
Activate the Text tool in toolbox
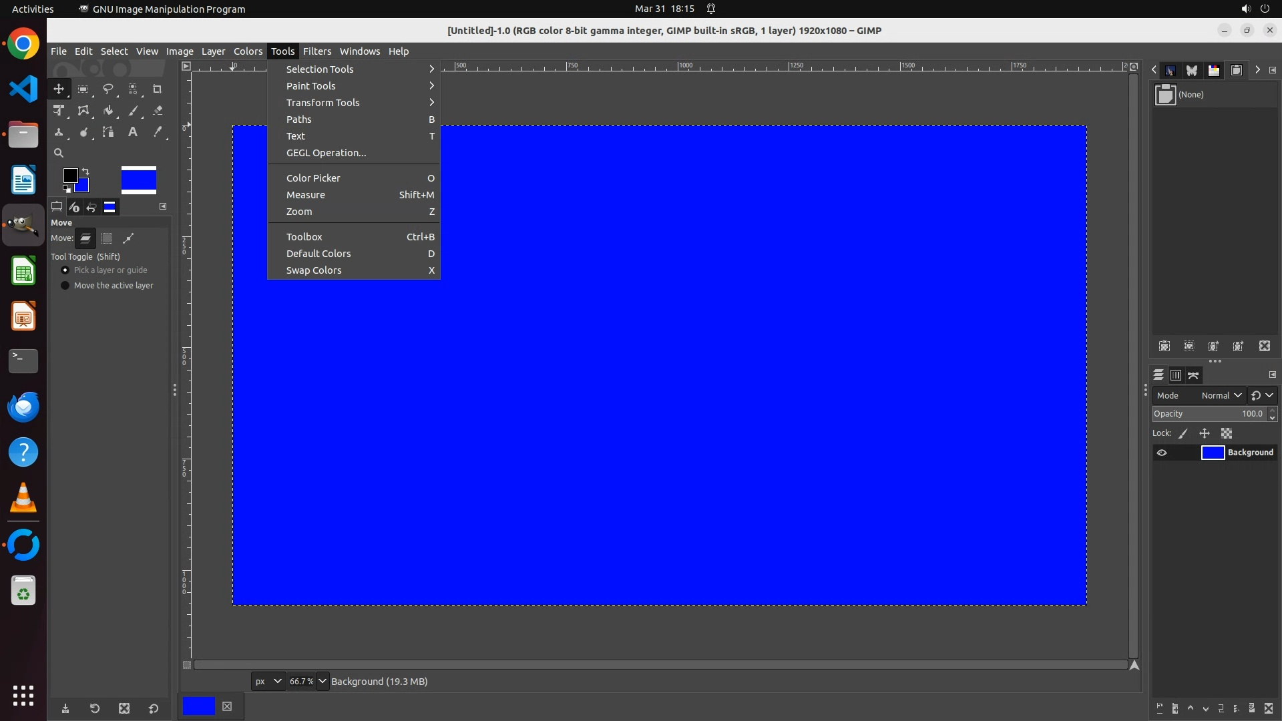(132, 132)
